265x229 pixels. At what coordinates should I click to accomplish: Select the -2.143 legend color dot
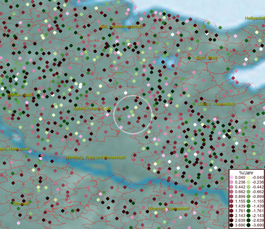coord(249,216)
